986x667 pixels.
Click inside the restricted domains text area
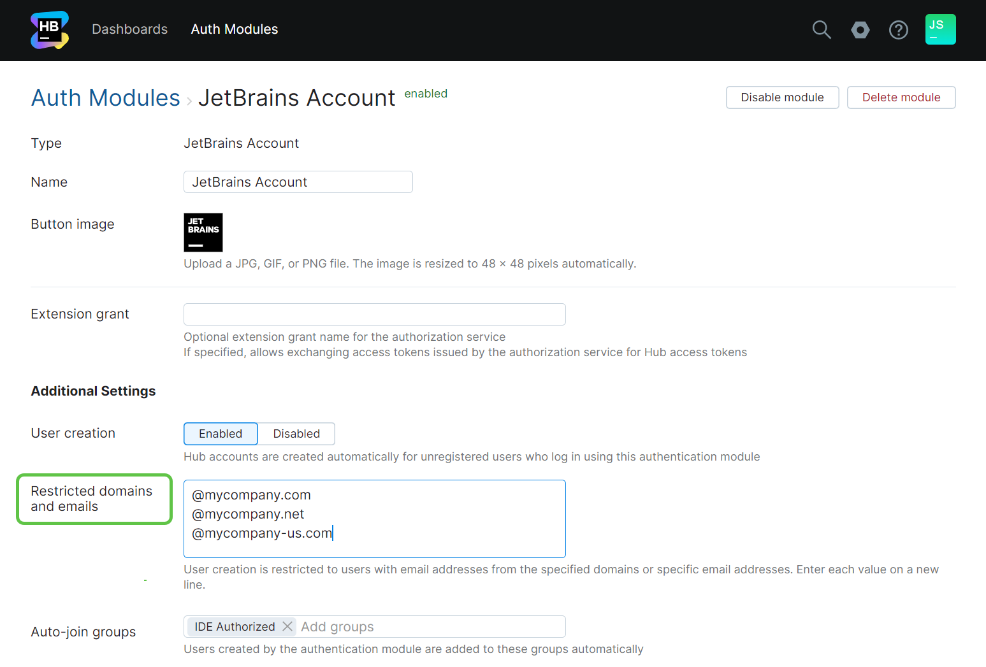pyautogui.click(x=375, y=519)
